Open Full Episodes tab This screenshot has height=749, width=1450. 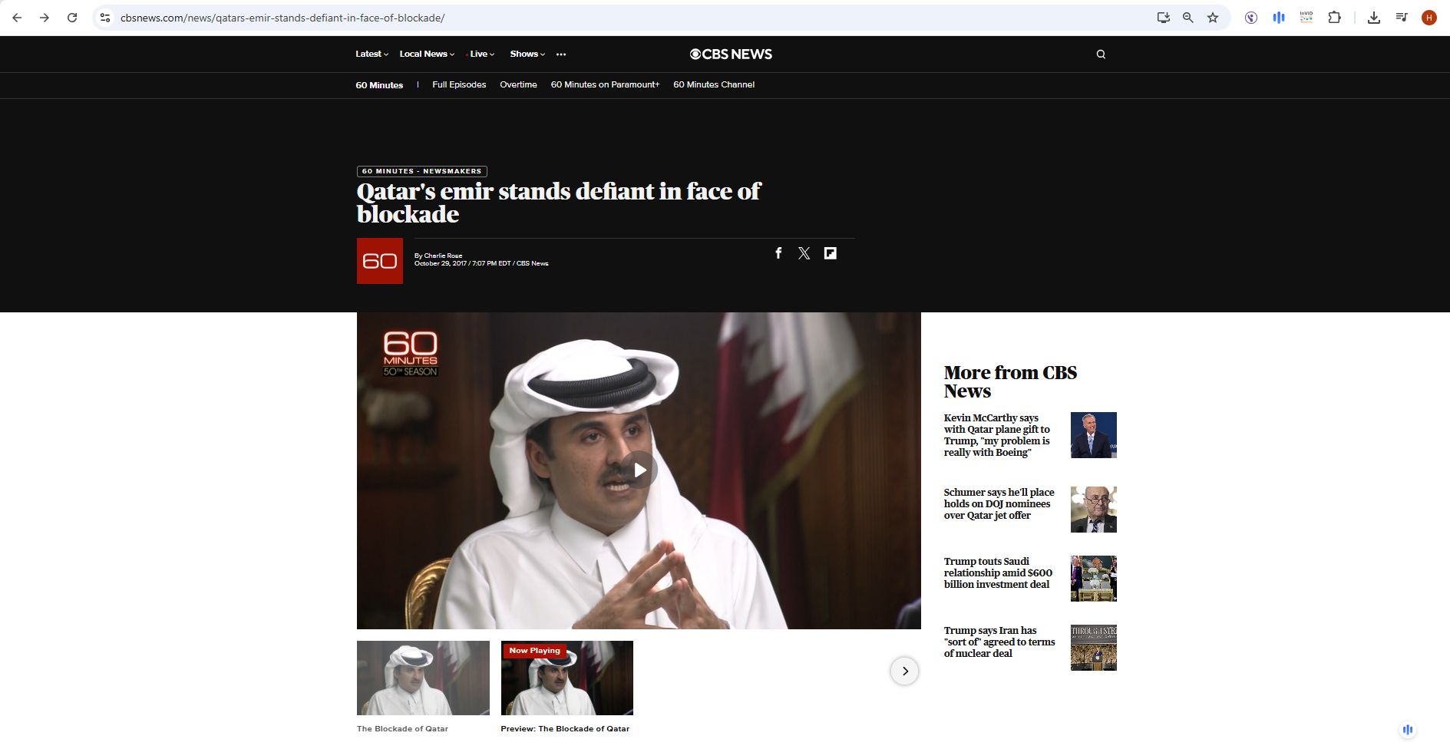(x=459, y=84)
